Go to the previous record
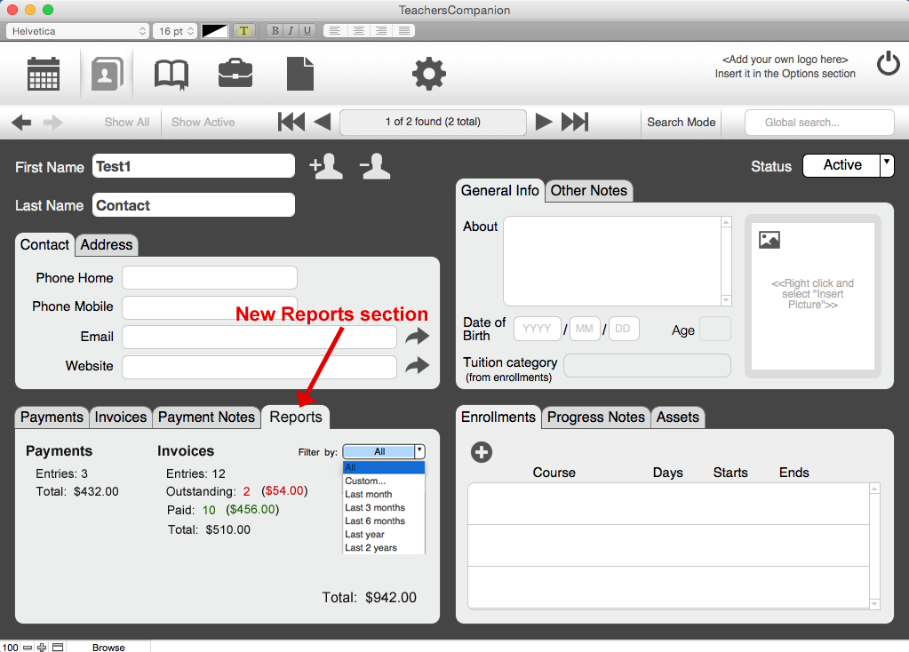The width and height of the screenshot is (909, 652). [x=322, y=122]
